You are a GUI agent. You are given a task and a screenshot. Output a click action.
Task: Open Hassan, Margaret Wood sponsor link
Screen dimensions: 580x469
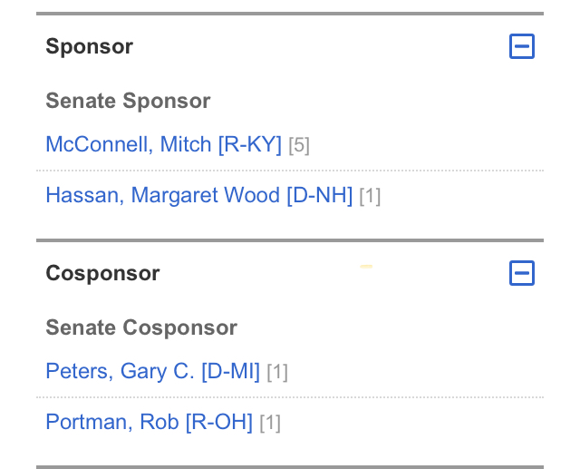click(x=164, y=195)
